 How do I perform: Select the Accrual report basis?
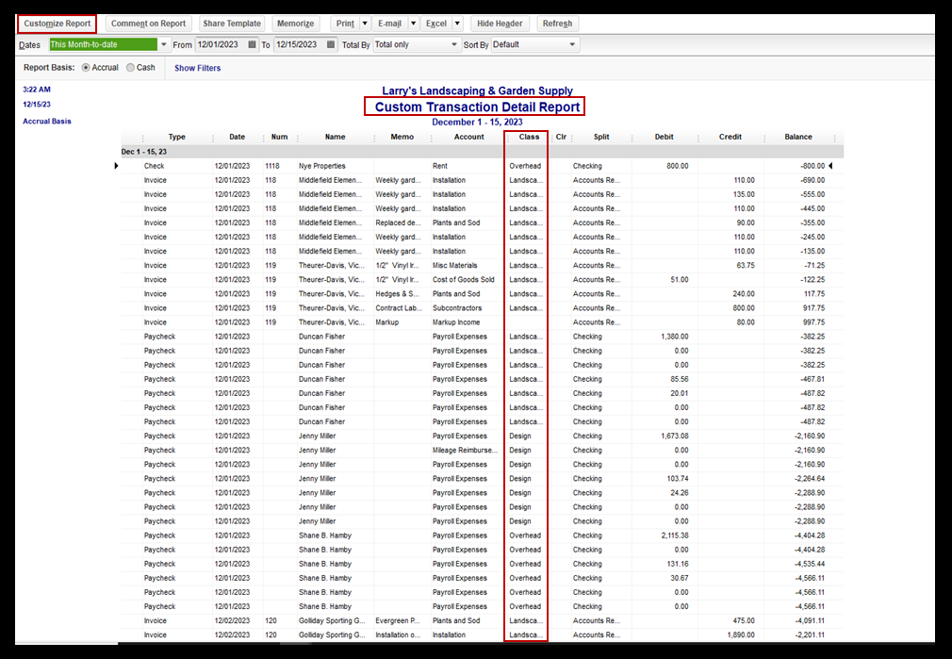(x=87, y=68)
